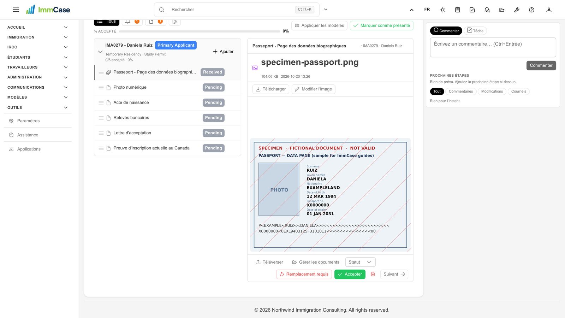Image resolution: width=565 pixels, height=318 pixels.
Task: Open the hamburger navigation menu
Action: (16, 10)
